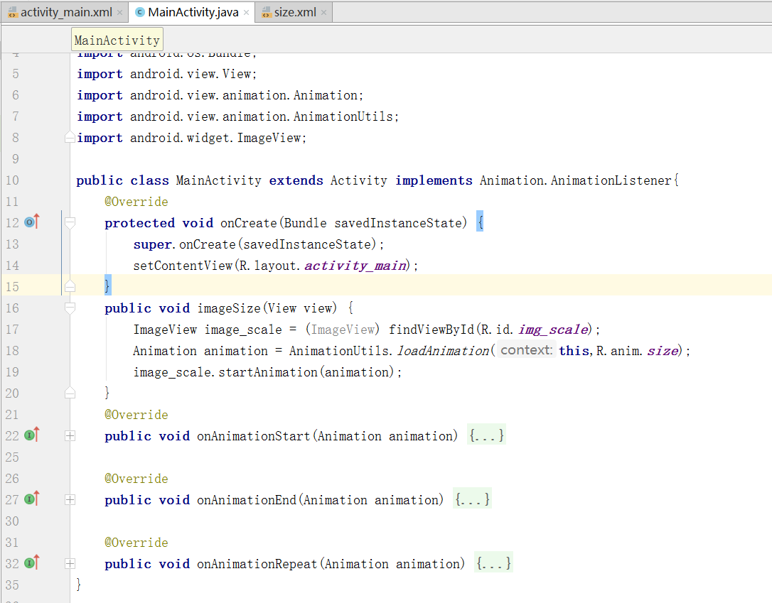Click the implements gutter icon on line 32
Viewport: 772px width, 603px height.
(31, 563)
